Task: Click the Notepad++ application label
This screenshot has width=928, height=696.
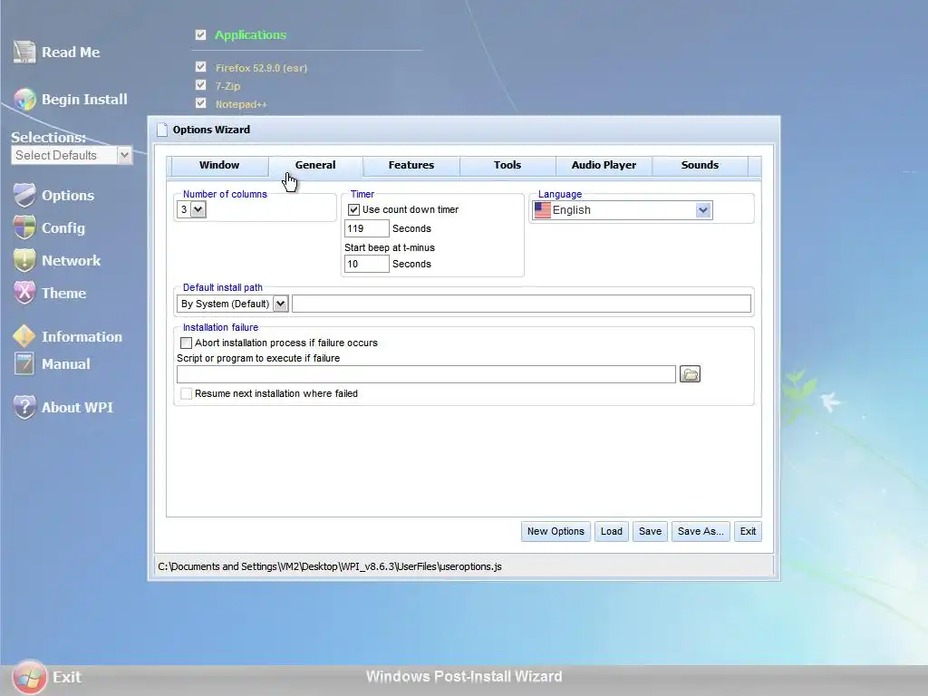Action: [x=241, y=104]
